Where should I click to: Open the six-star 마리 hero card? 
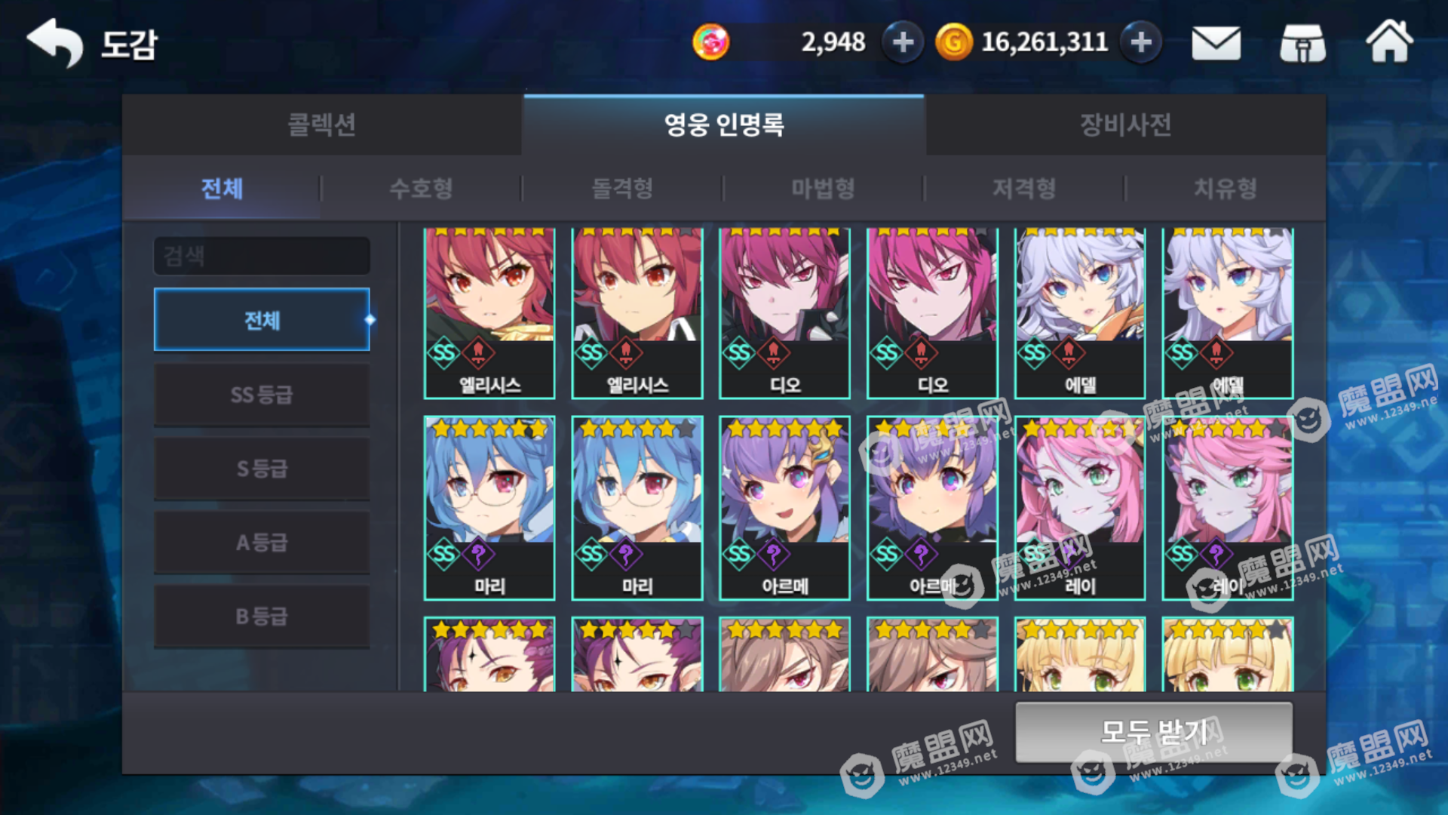tap(489, 508)
